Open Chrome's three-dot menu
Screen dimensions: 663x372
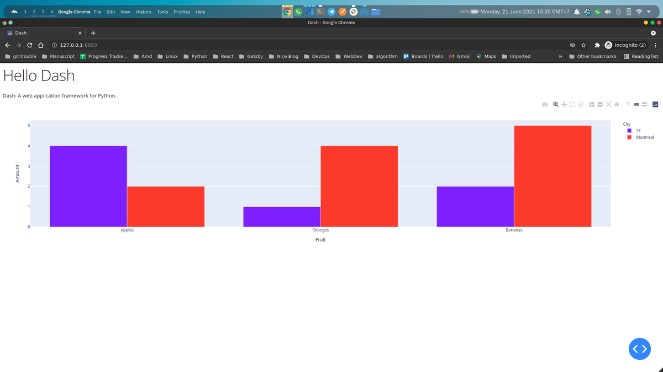[655, 45]
